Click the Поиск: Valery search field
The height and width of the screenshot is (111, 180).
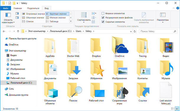click(x=158, y=31)
